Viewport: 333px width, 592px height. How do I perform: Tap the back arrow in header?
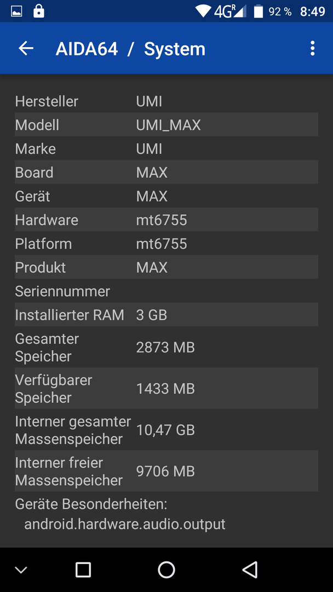click(26, 48)
